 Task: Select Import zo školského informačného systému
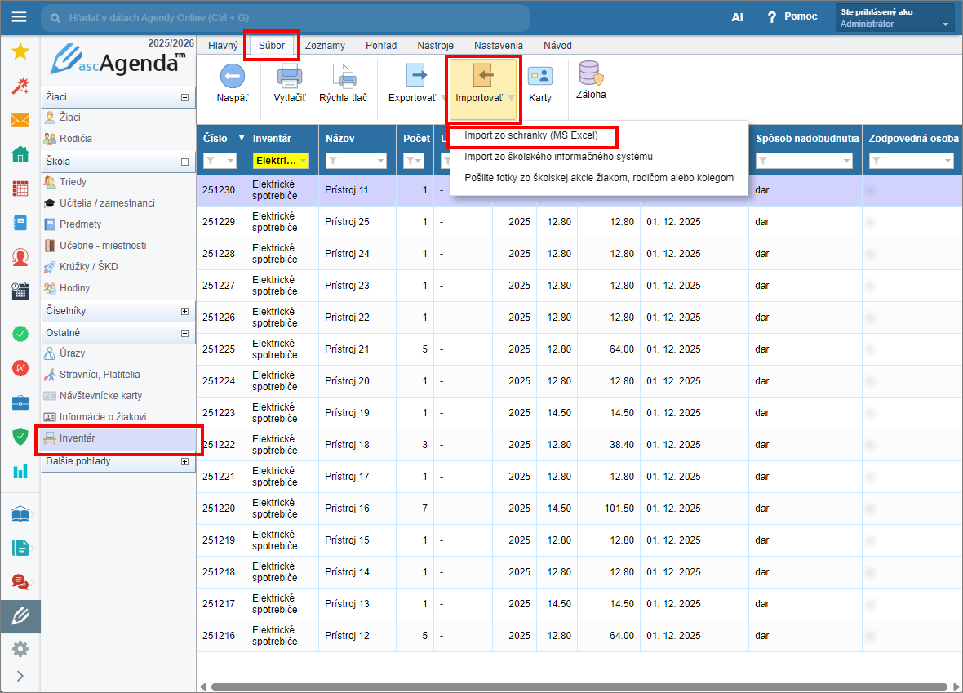click(x=558, y=157)
